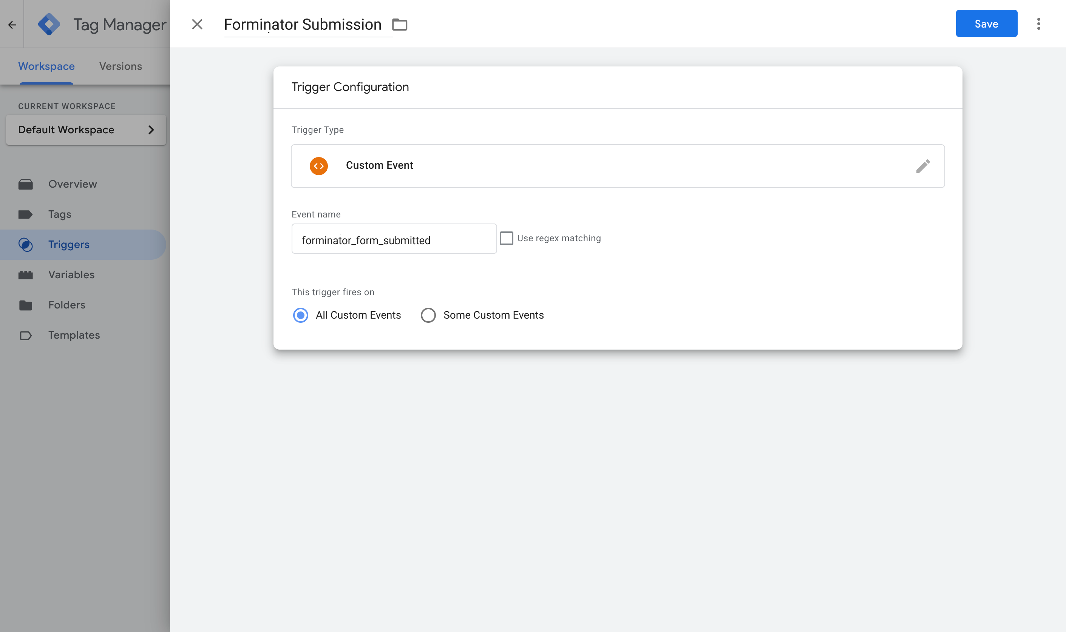Go to Variables in sidebar

click(71, 275)
